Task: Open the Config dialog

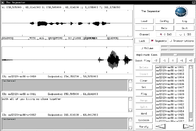Action: [164, 21]
